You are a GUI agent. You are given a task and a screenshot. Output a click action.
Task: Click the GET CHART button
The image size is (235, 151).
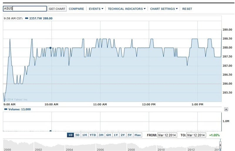point(57,9)
